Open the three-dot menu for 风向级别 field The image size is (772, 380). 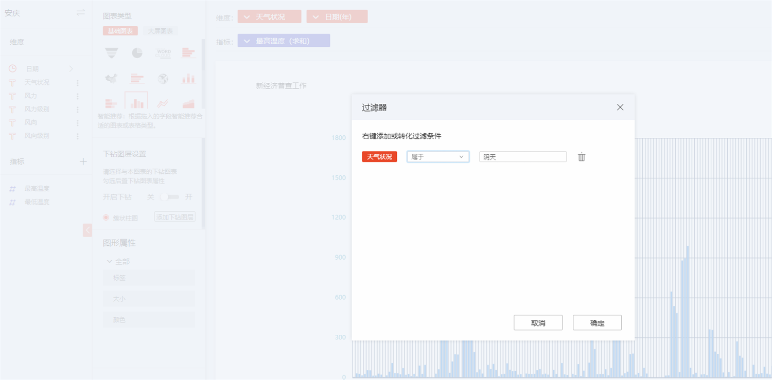78,136
